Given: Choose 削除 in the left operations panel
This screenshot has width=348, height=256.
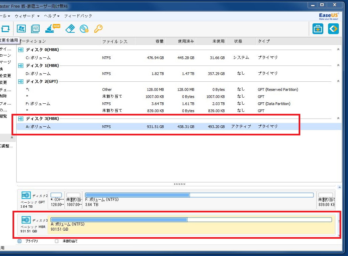Looking at the screenshot, I should 3,96.
